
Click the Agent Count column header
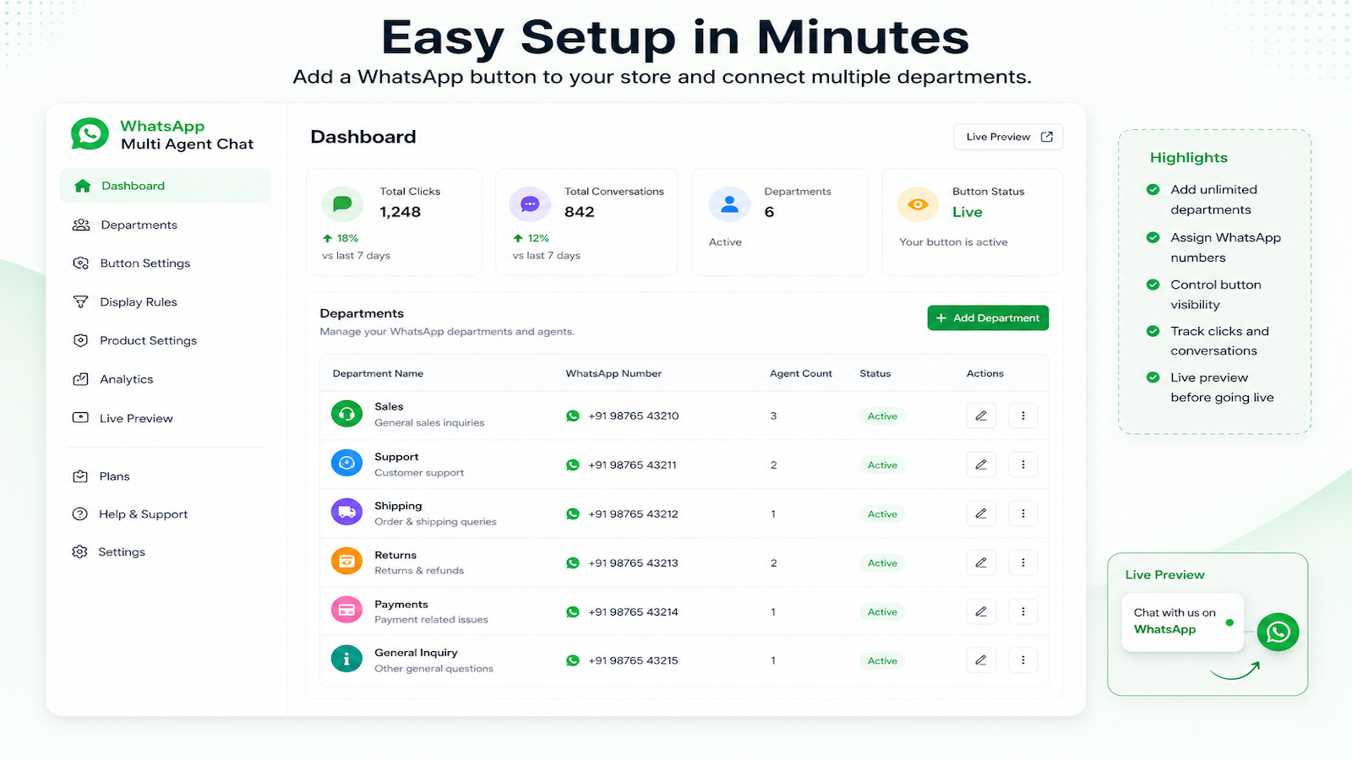click(x=801, y=373)
